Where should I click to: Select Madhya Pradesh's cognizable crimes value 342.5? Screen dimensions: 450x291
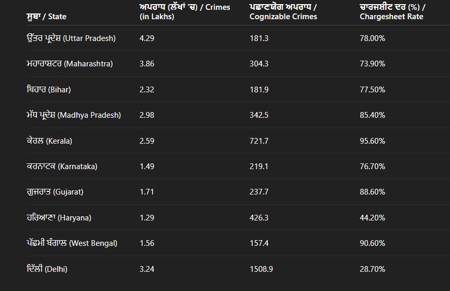point(259,115)
